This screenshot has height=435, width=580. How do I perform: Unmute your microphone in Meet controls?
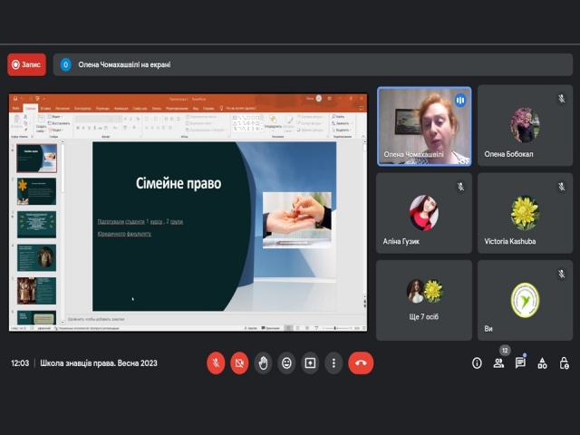(x=216, y=362)
